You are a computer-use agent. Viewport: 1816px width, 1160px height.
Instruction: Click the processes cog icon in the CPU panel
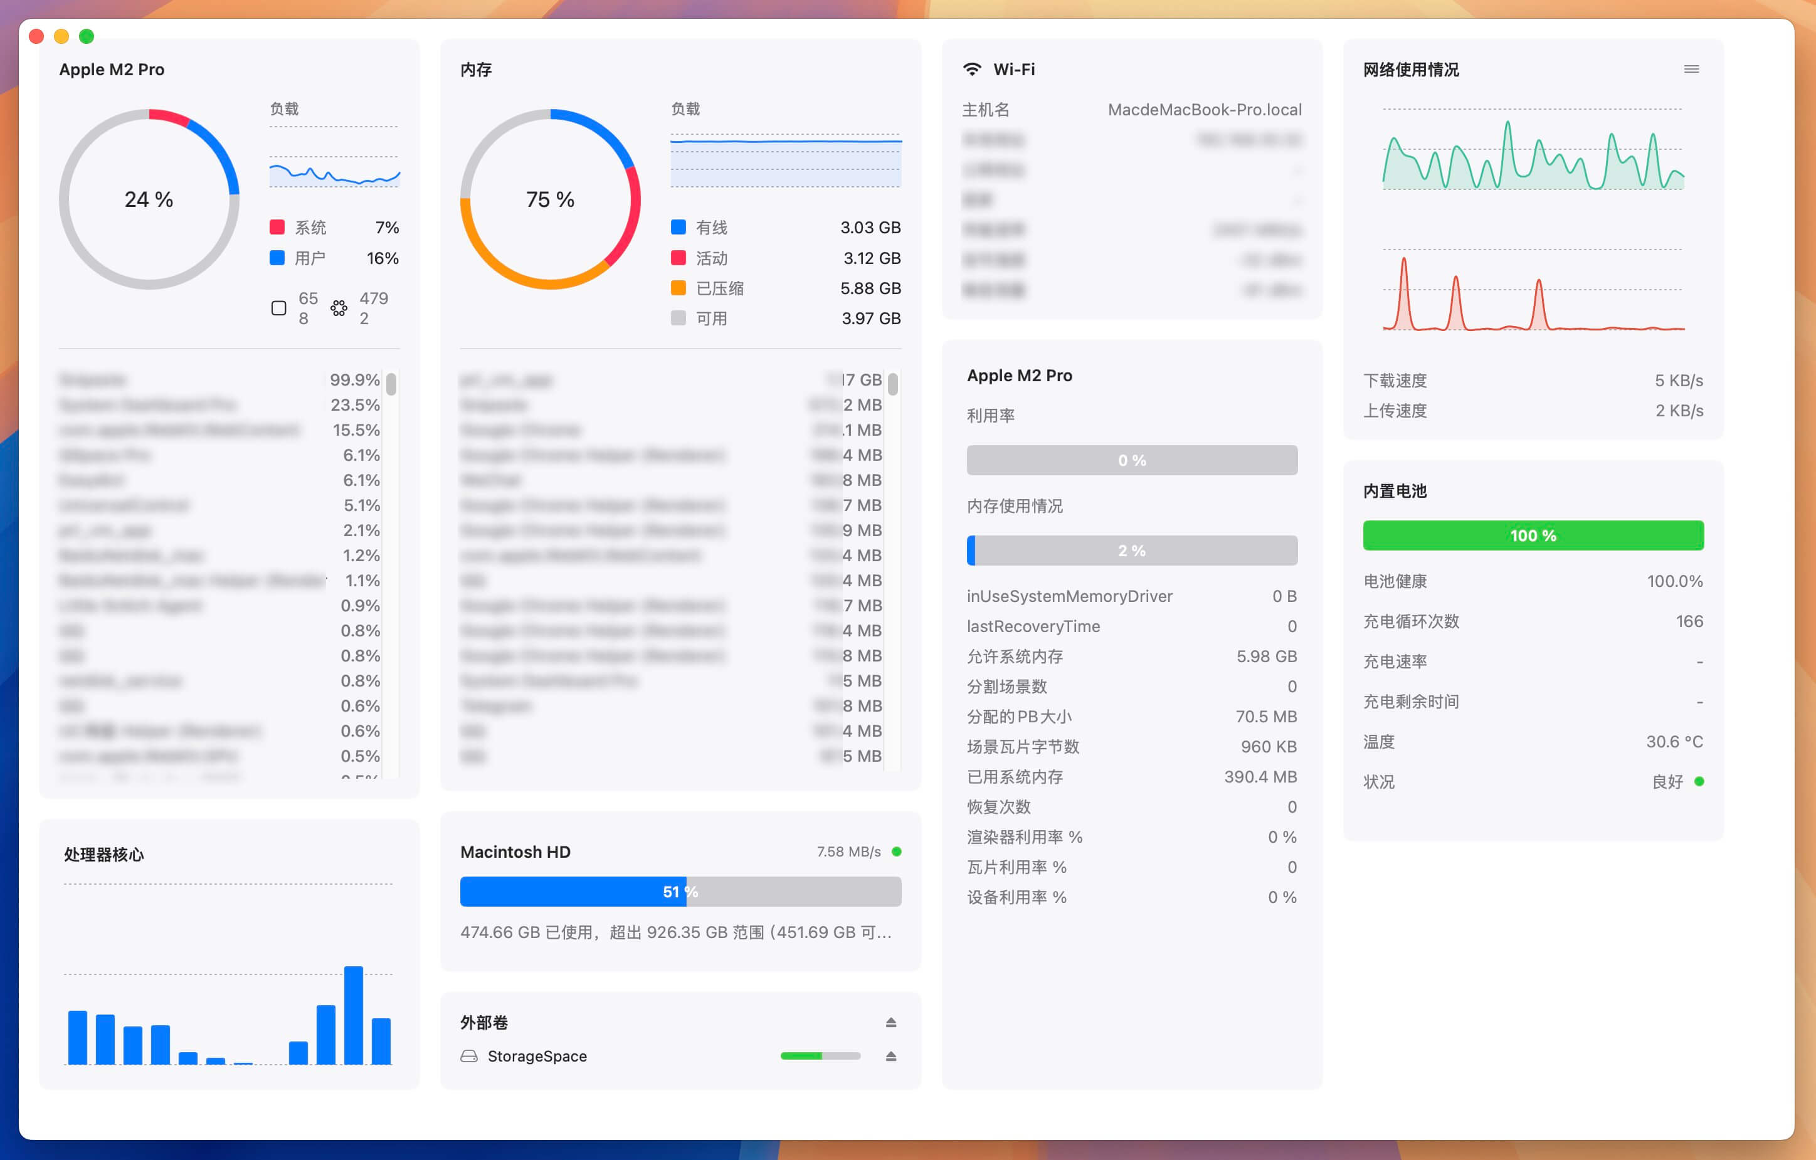(337, 308)
